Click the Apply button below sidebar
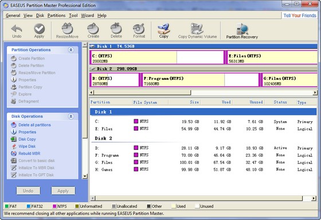This screenshot has height=220, width=321. pos(63,191)
